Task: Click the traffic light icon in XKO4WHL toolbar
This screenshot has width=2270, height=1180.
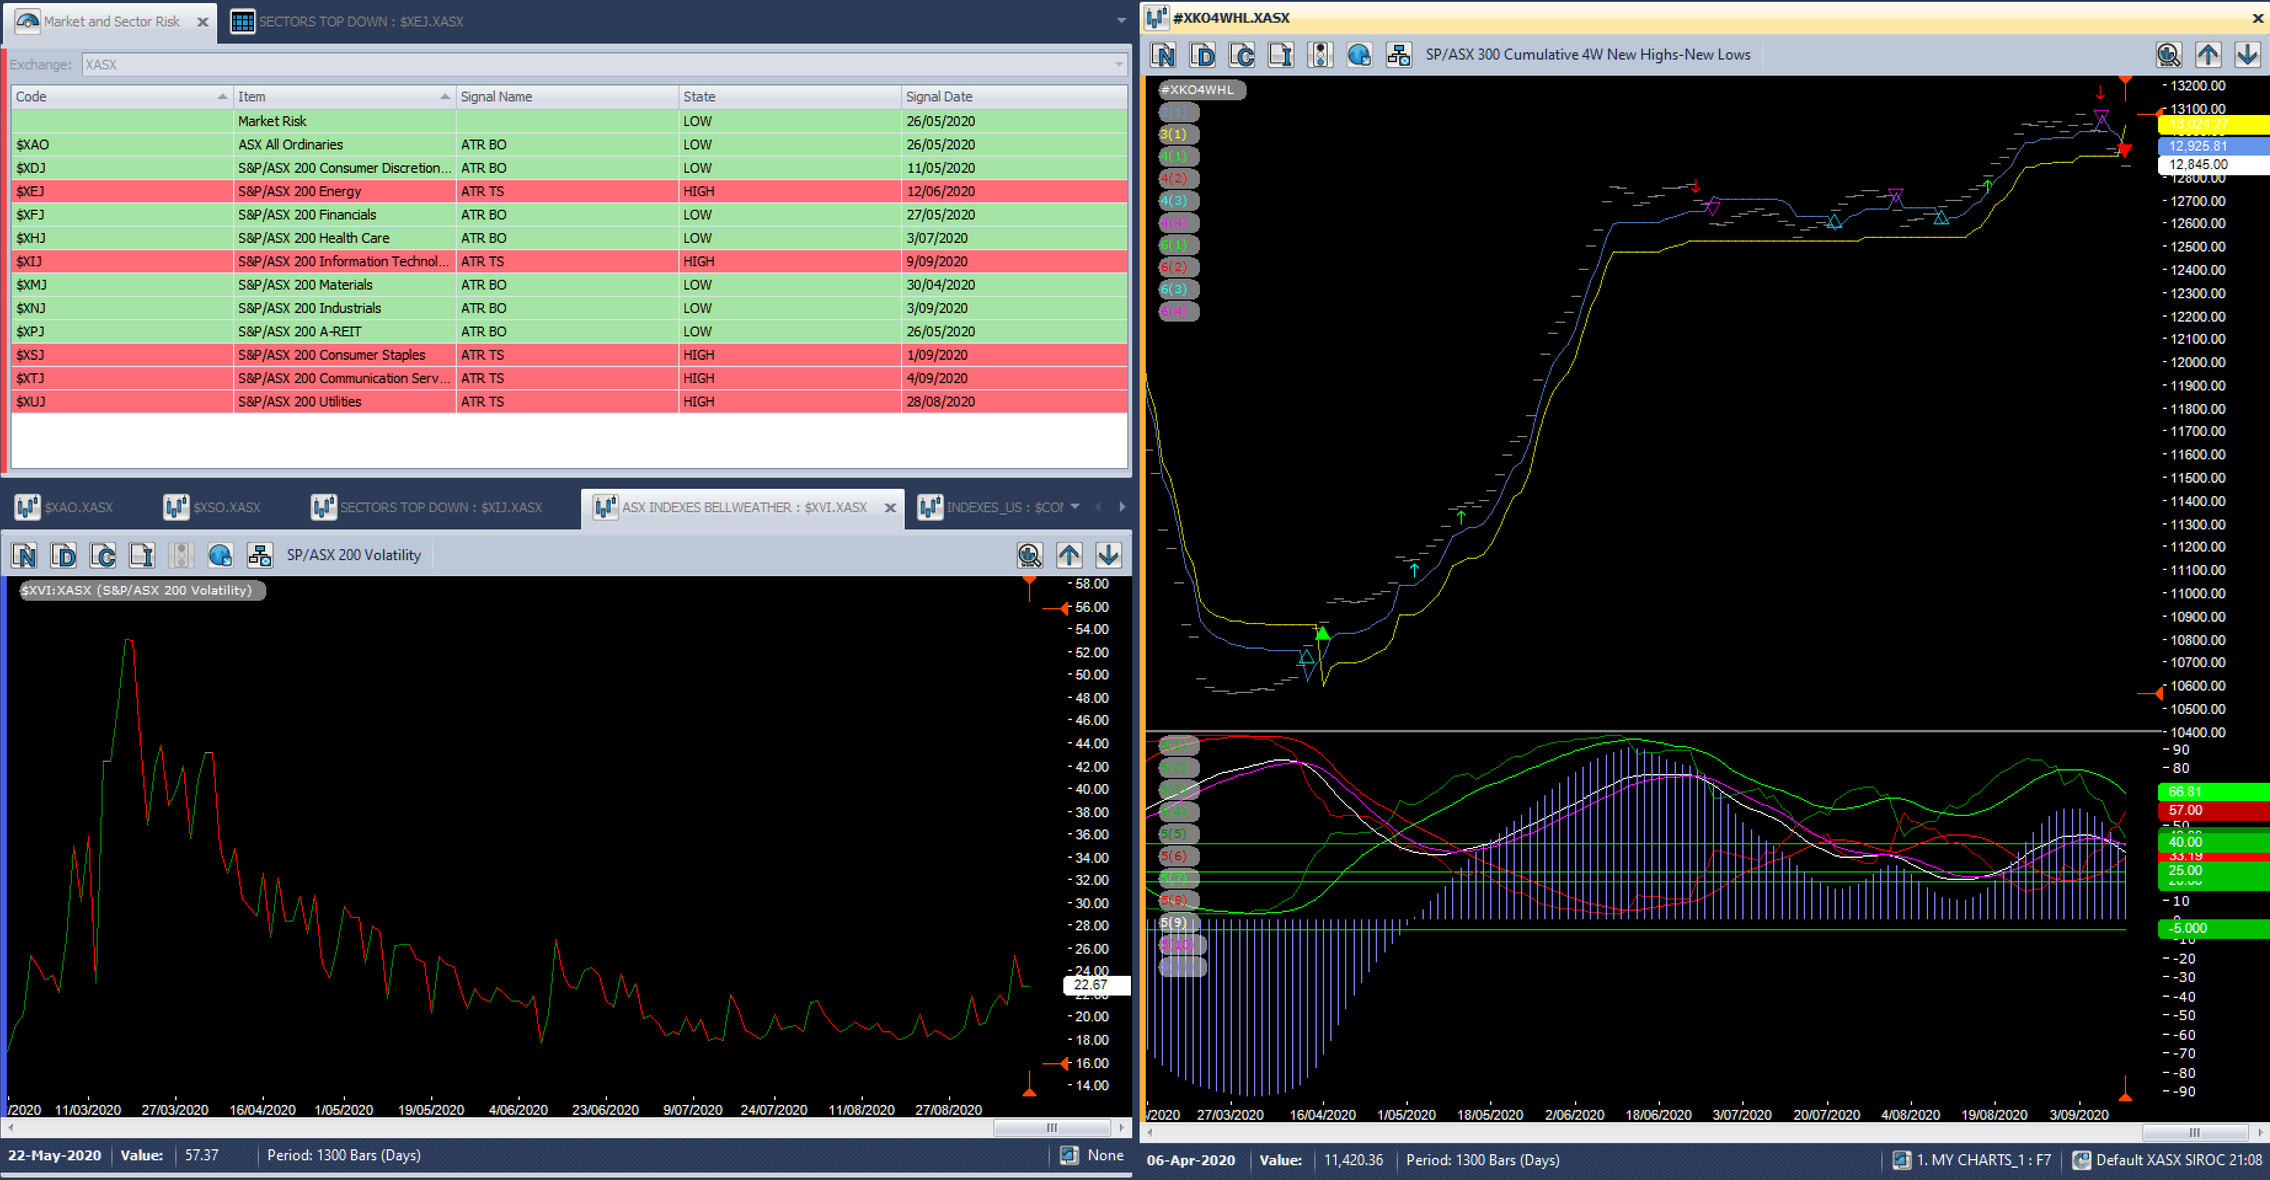Action: [1320, 55]
